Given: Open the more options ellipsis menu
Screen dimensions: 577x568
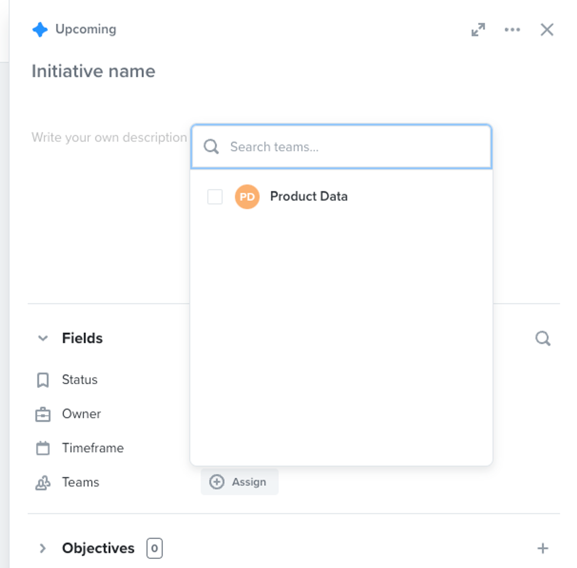Looking at the screenshot, I should click(512, 29).
